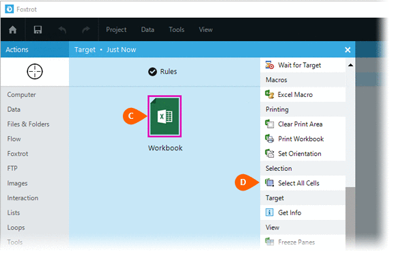This screenshot has width=394, height=263.
Task: Click the Select All Cells icon
Action: pos(270,183)
